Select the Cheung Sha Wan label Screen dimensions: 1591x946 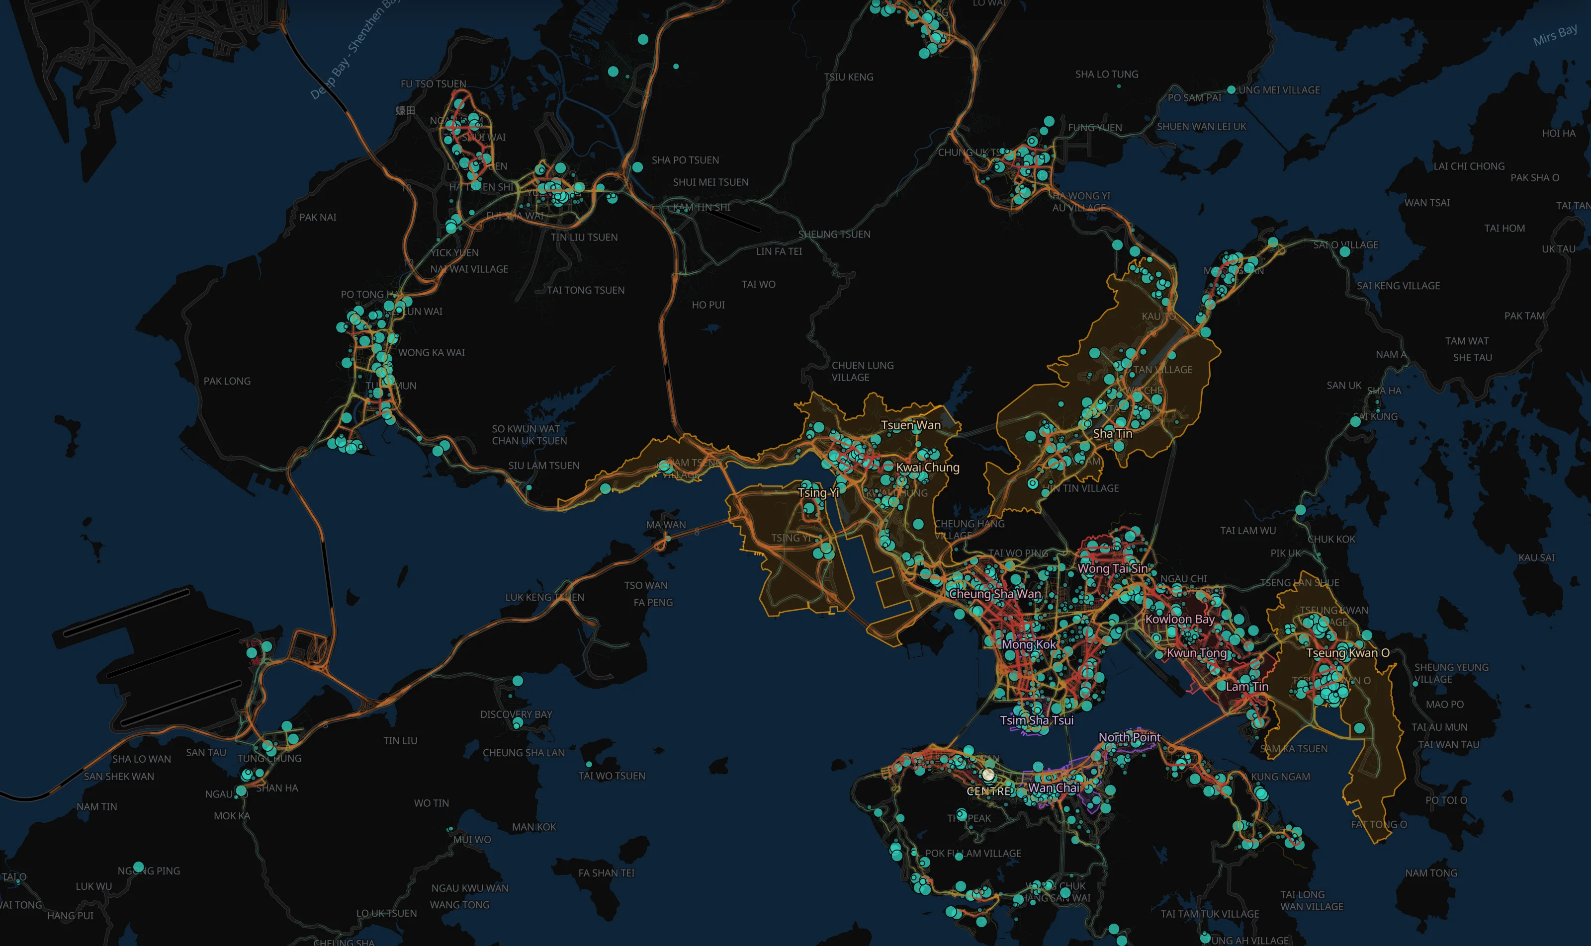point(995,594)
